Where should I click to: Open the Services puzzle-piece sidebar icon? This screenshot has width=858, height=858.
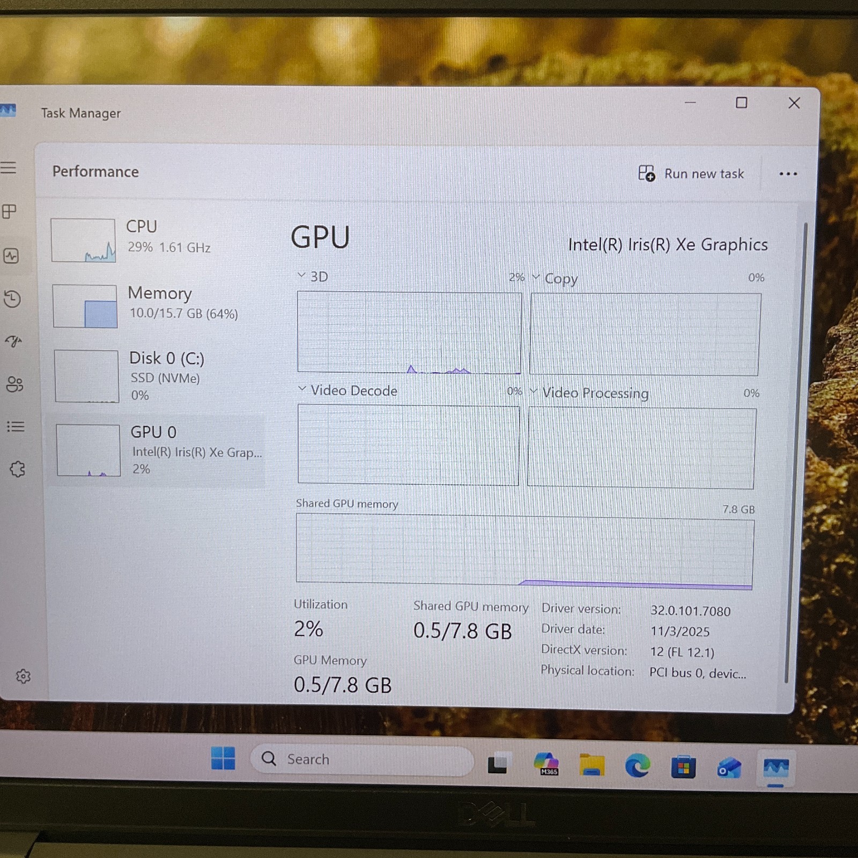17,469
